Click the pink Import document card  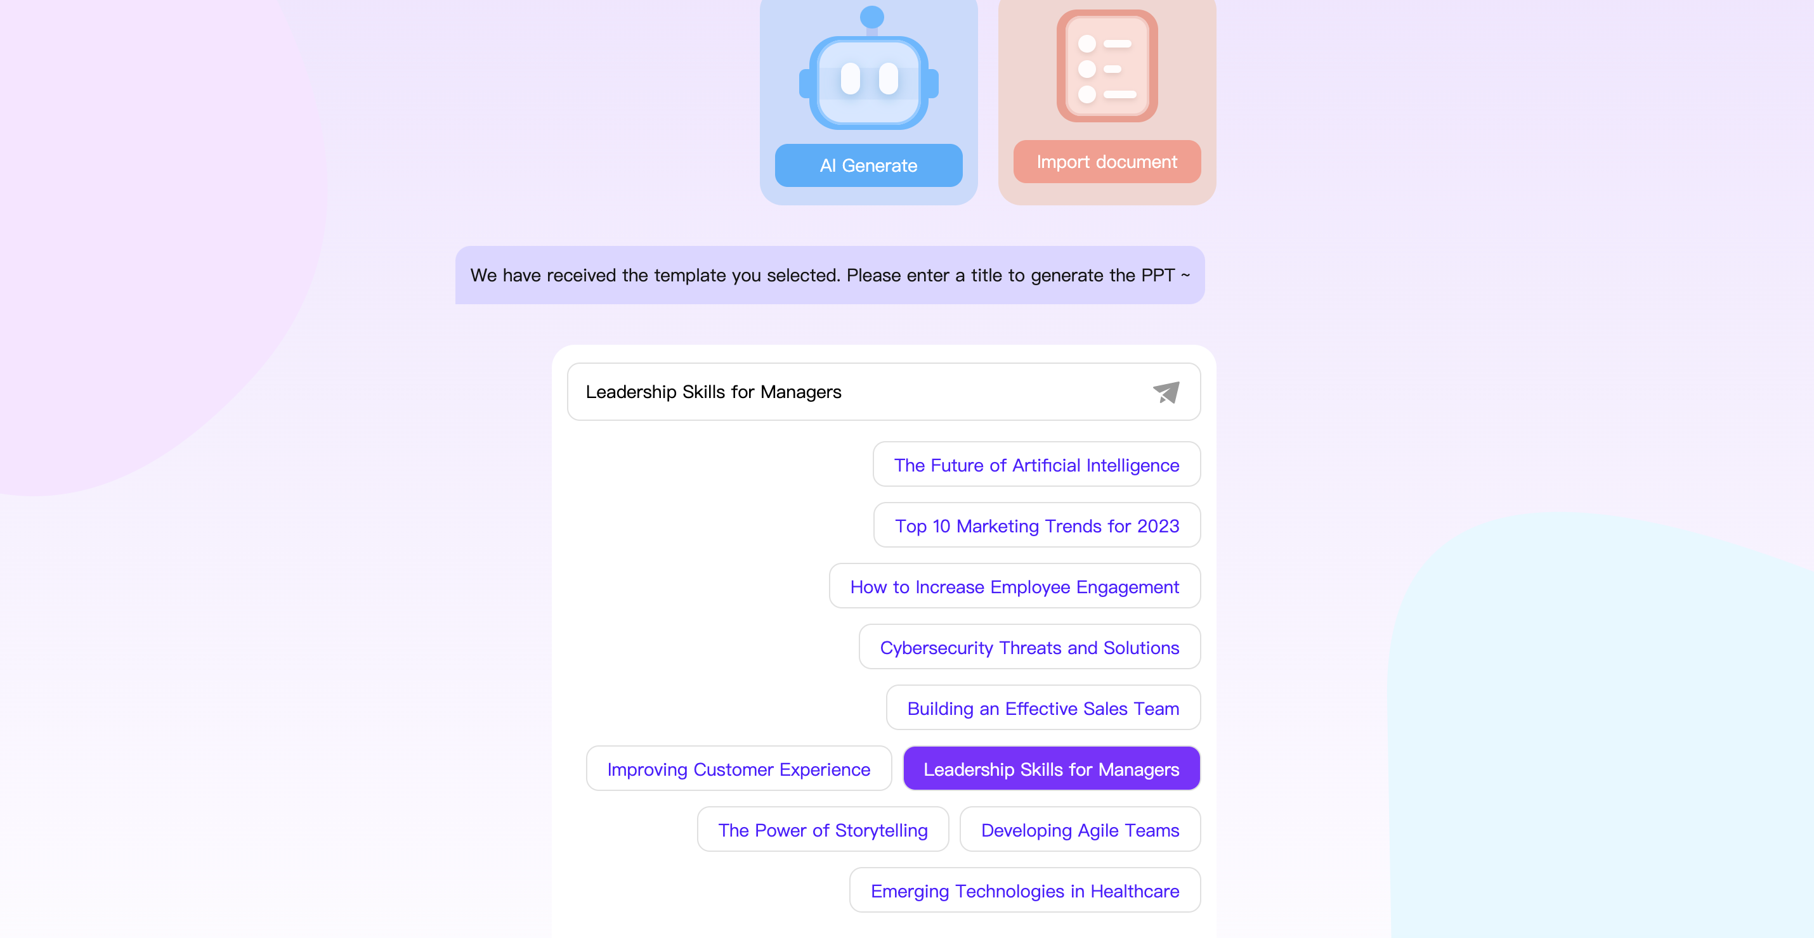1107,102
